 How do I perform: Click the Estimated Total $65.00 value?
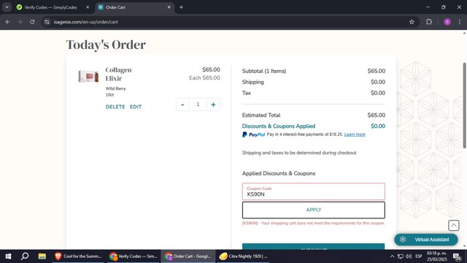tap(377, 115)
